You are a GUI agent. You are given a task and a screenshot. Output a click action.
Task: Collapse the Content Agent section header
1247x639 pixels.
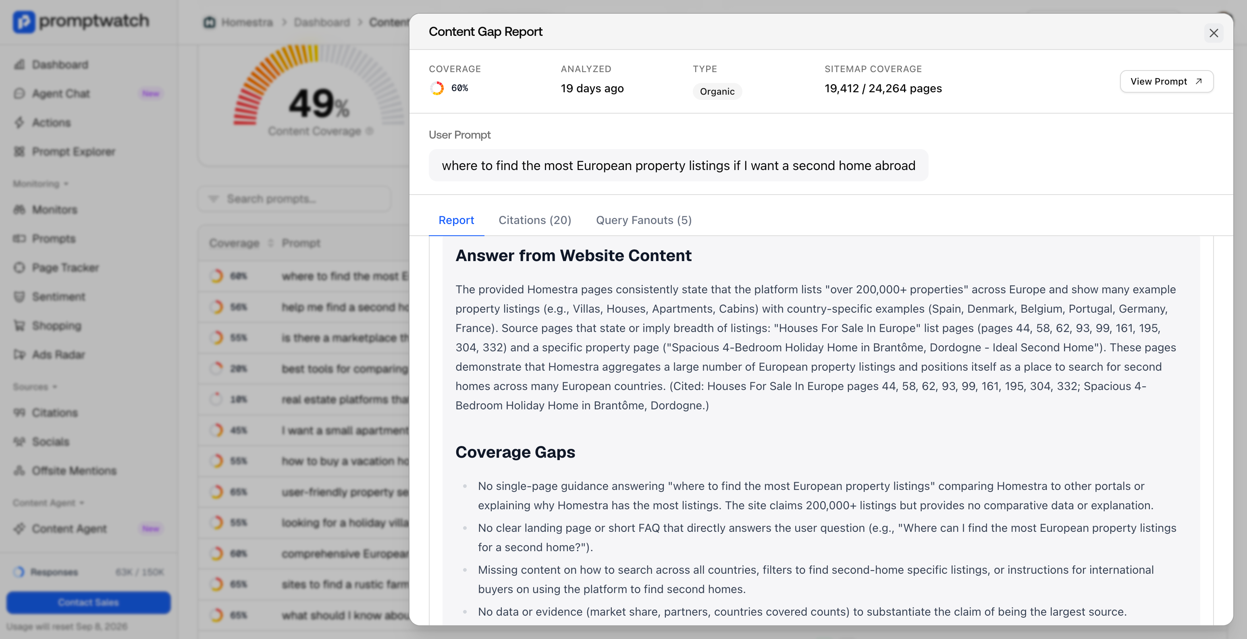(x=49, y=503)
